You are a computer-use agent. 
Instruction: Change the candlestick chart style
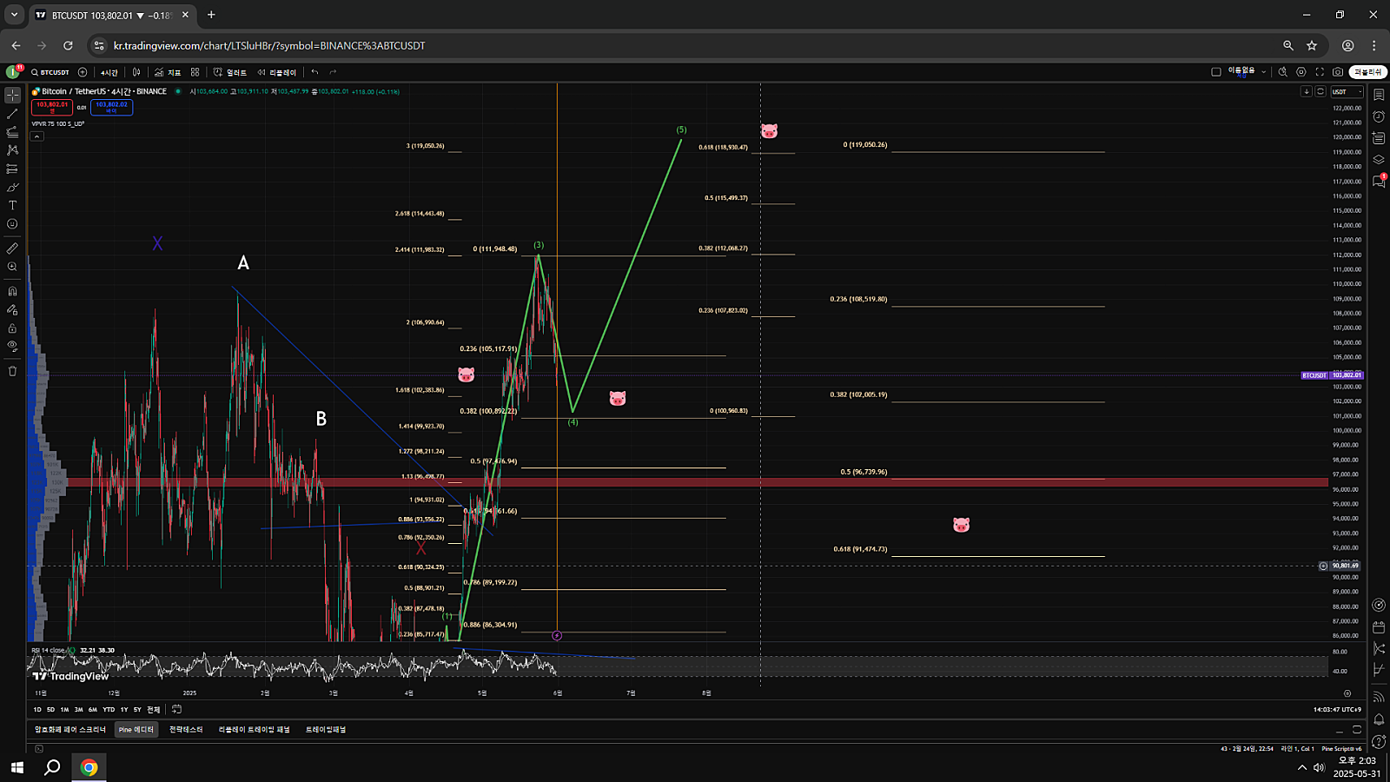click(136, 72)
